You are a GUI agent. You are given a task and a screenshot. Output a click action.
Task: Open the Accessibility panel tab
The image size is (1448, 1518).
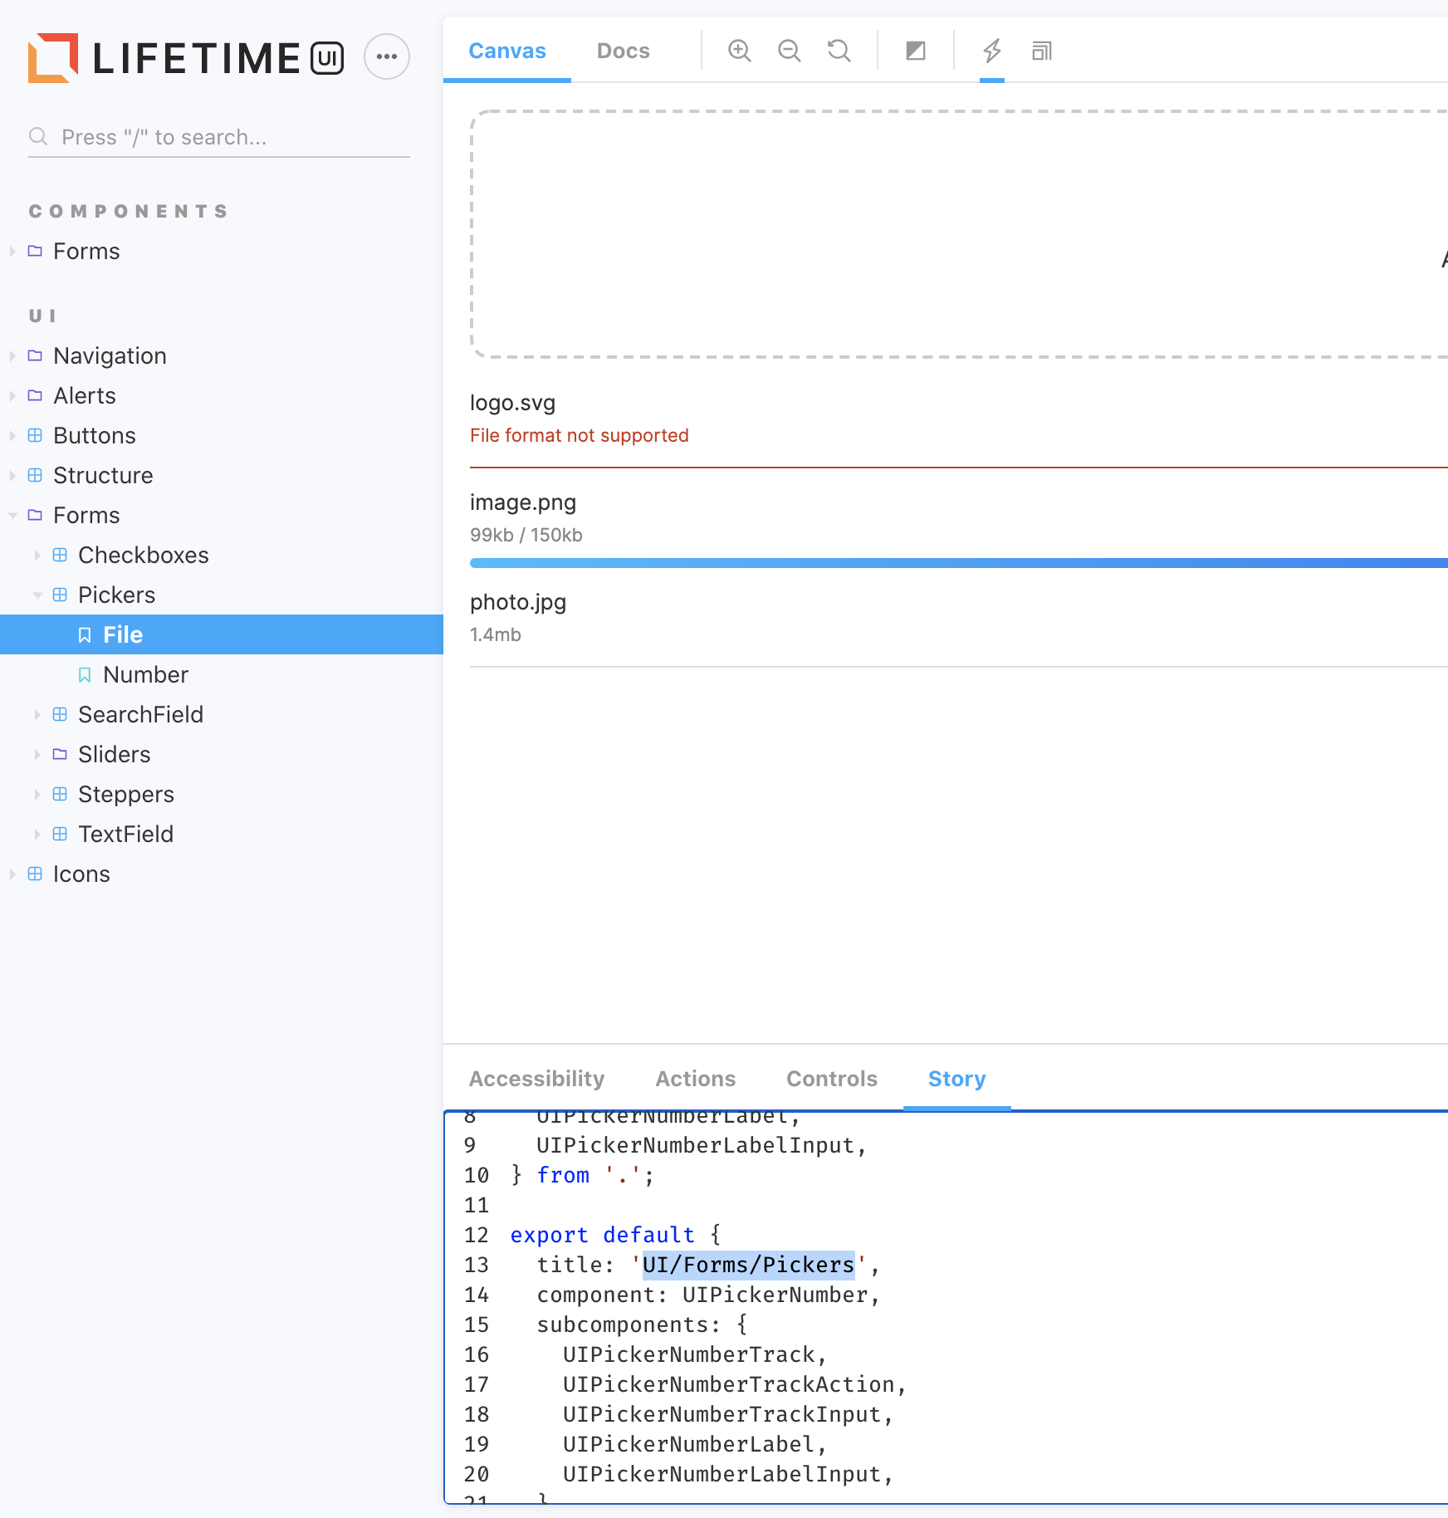pos(537,1079)
